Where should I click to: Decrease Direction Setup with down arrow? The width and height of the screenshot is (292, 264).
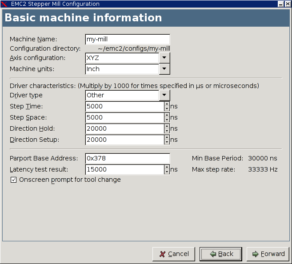(167, 142)
